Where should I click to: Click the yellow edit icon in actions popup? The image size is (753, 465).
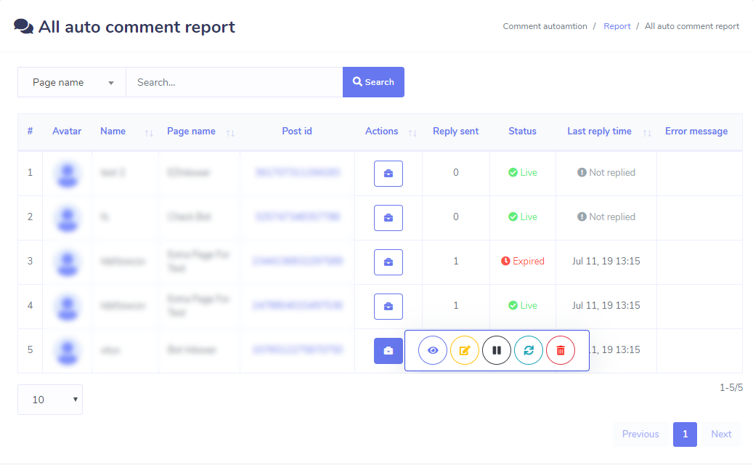click(465, 349)
